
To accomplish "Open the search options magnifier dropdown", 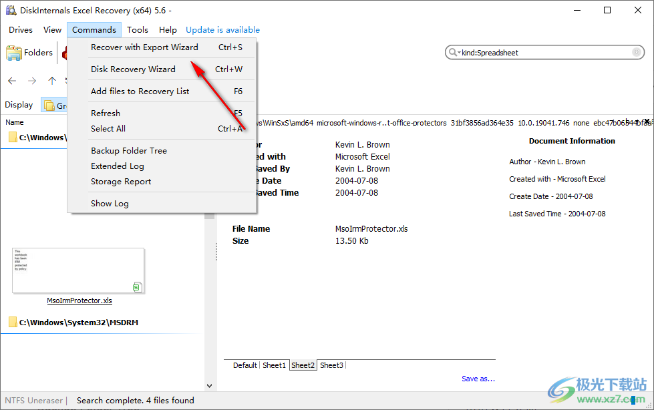I will pos(454,53).
